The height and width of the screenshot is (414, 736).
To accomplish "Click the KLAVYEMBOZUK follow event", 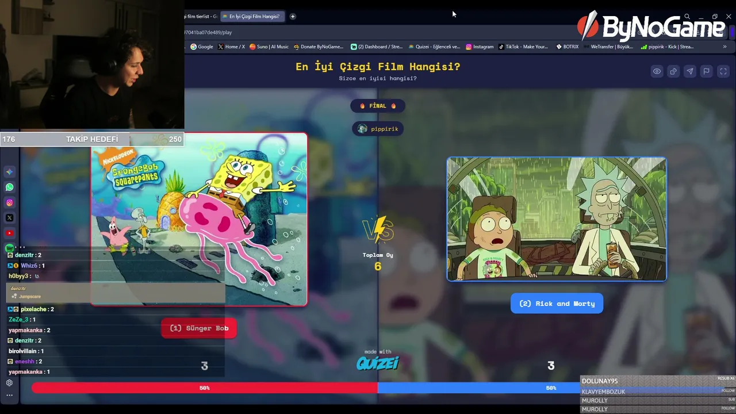I will tap(658, 392).
